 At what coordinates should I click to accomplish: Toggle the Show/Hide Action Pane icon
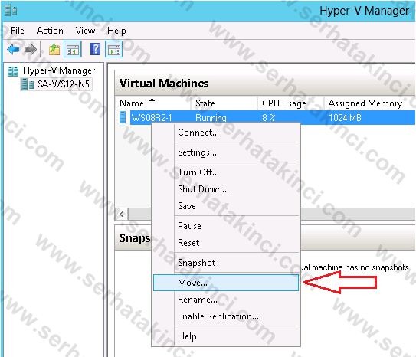(114, 49)
